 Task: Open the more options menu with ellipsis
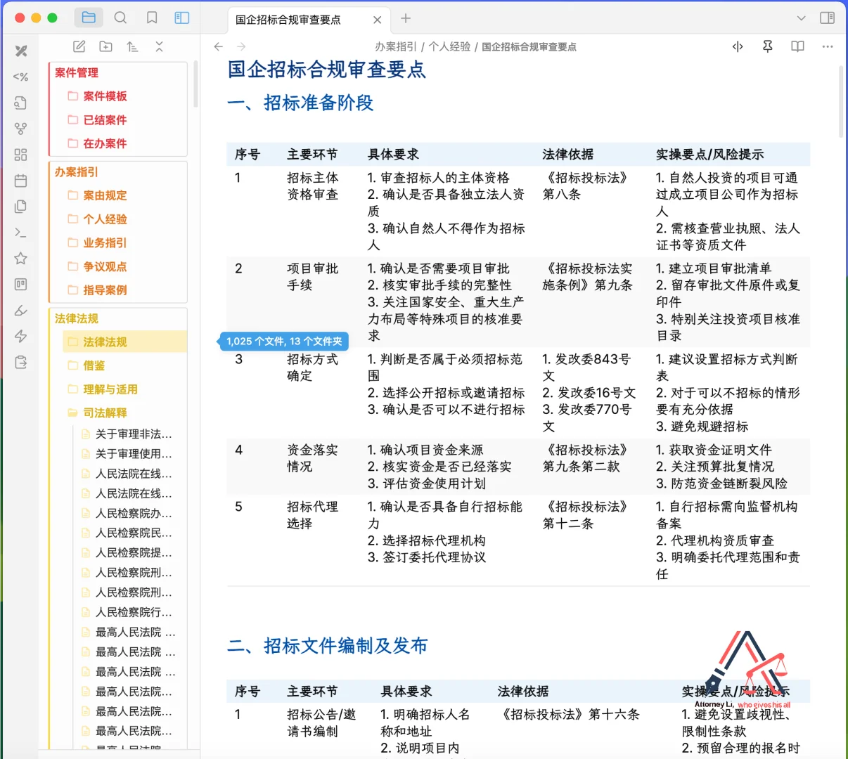[827, 46]
